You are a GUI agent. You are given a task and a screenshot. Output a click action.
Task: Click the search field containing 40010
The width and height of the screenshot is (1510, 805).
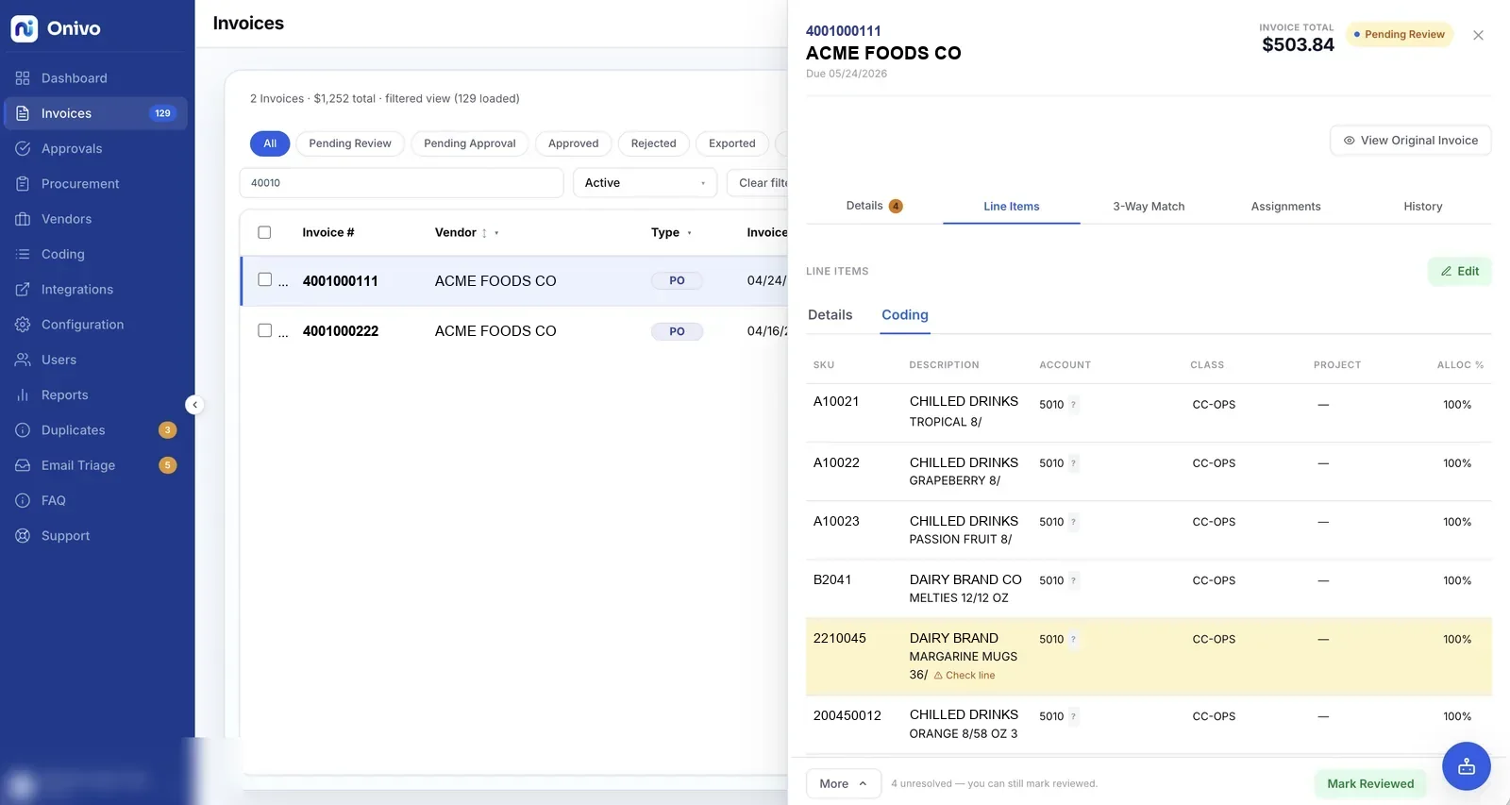tap(401, 183)
